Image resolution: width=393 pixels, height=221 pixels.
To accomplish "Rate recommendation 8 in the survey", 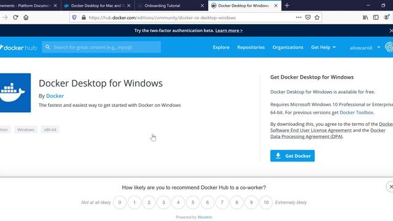I will click(x=236, y=203).
